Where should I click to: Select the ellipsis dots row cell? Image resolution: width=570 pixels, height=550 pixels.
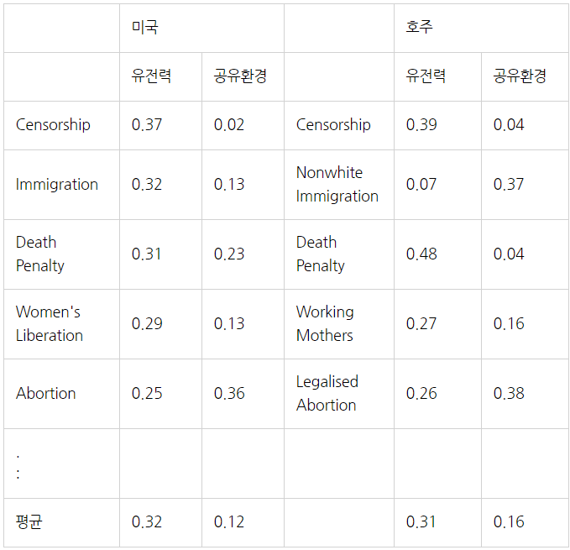pos(62,464)
